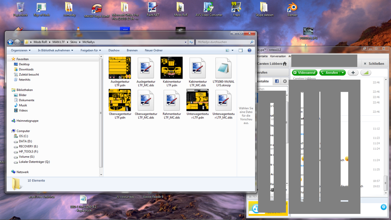Click the McNallys durchsuchen search field

(225, 42)
